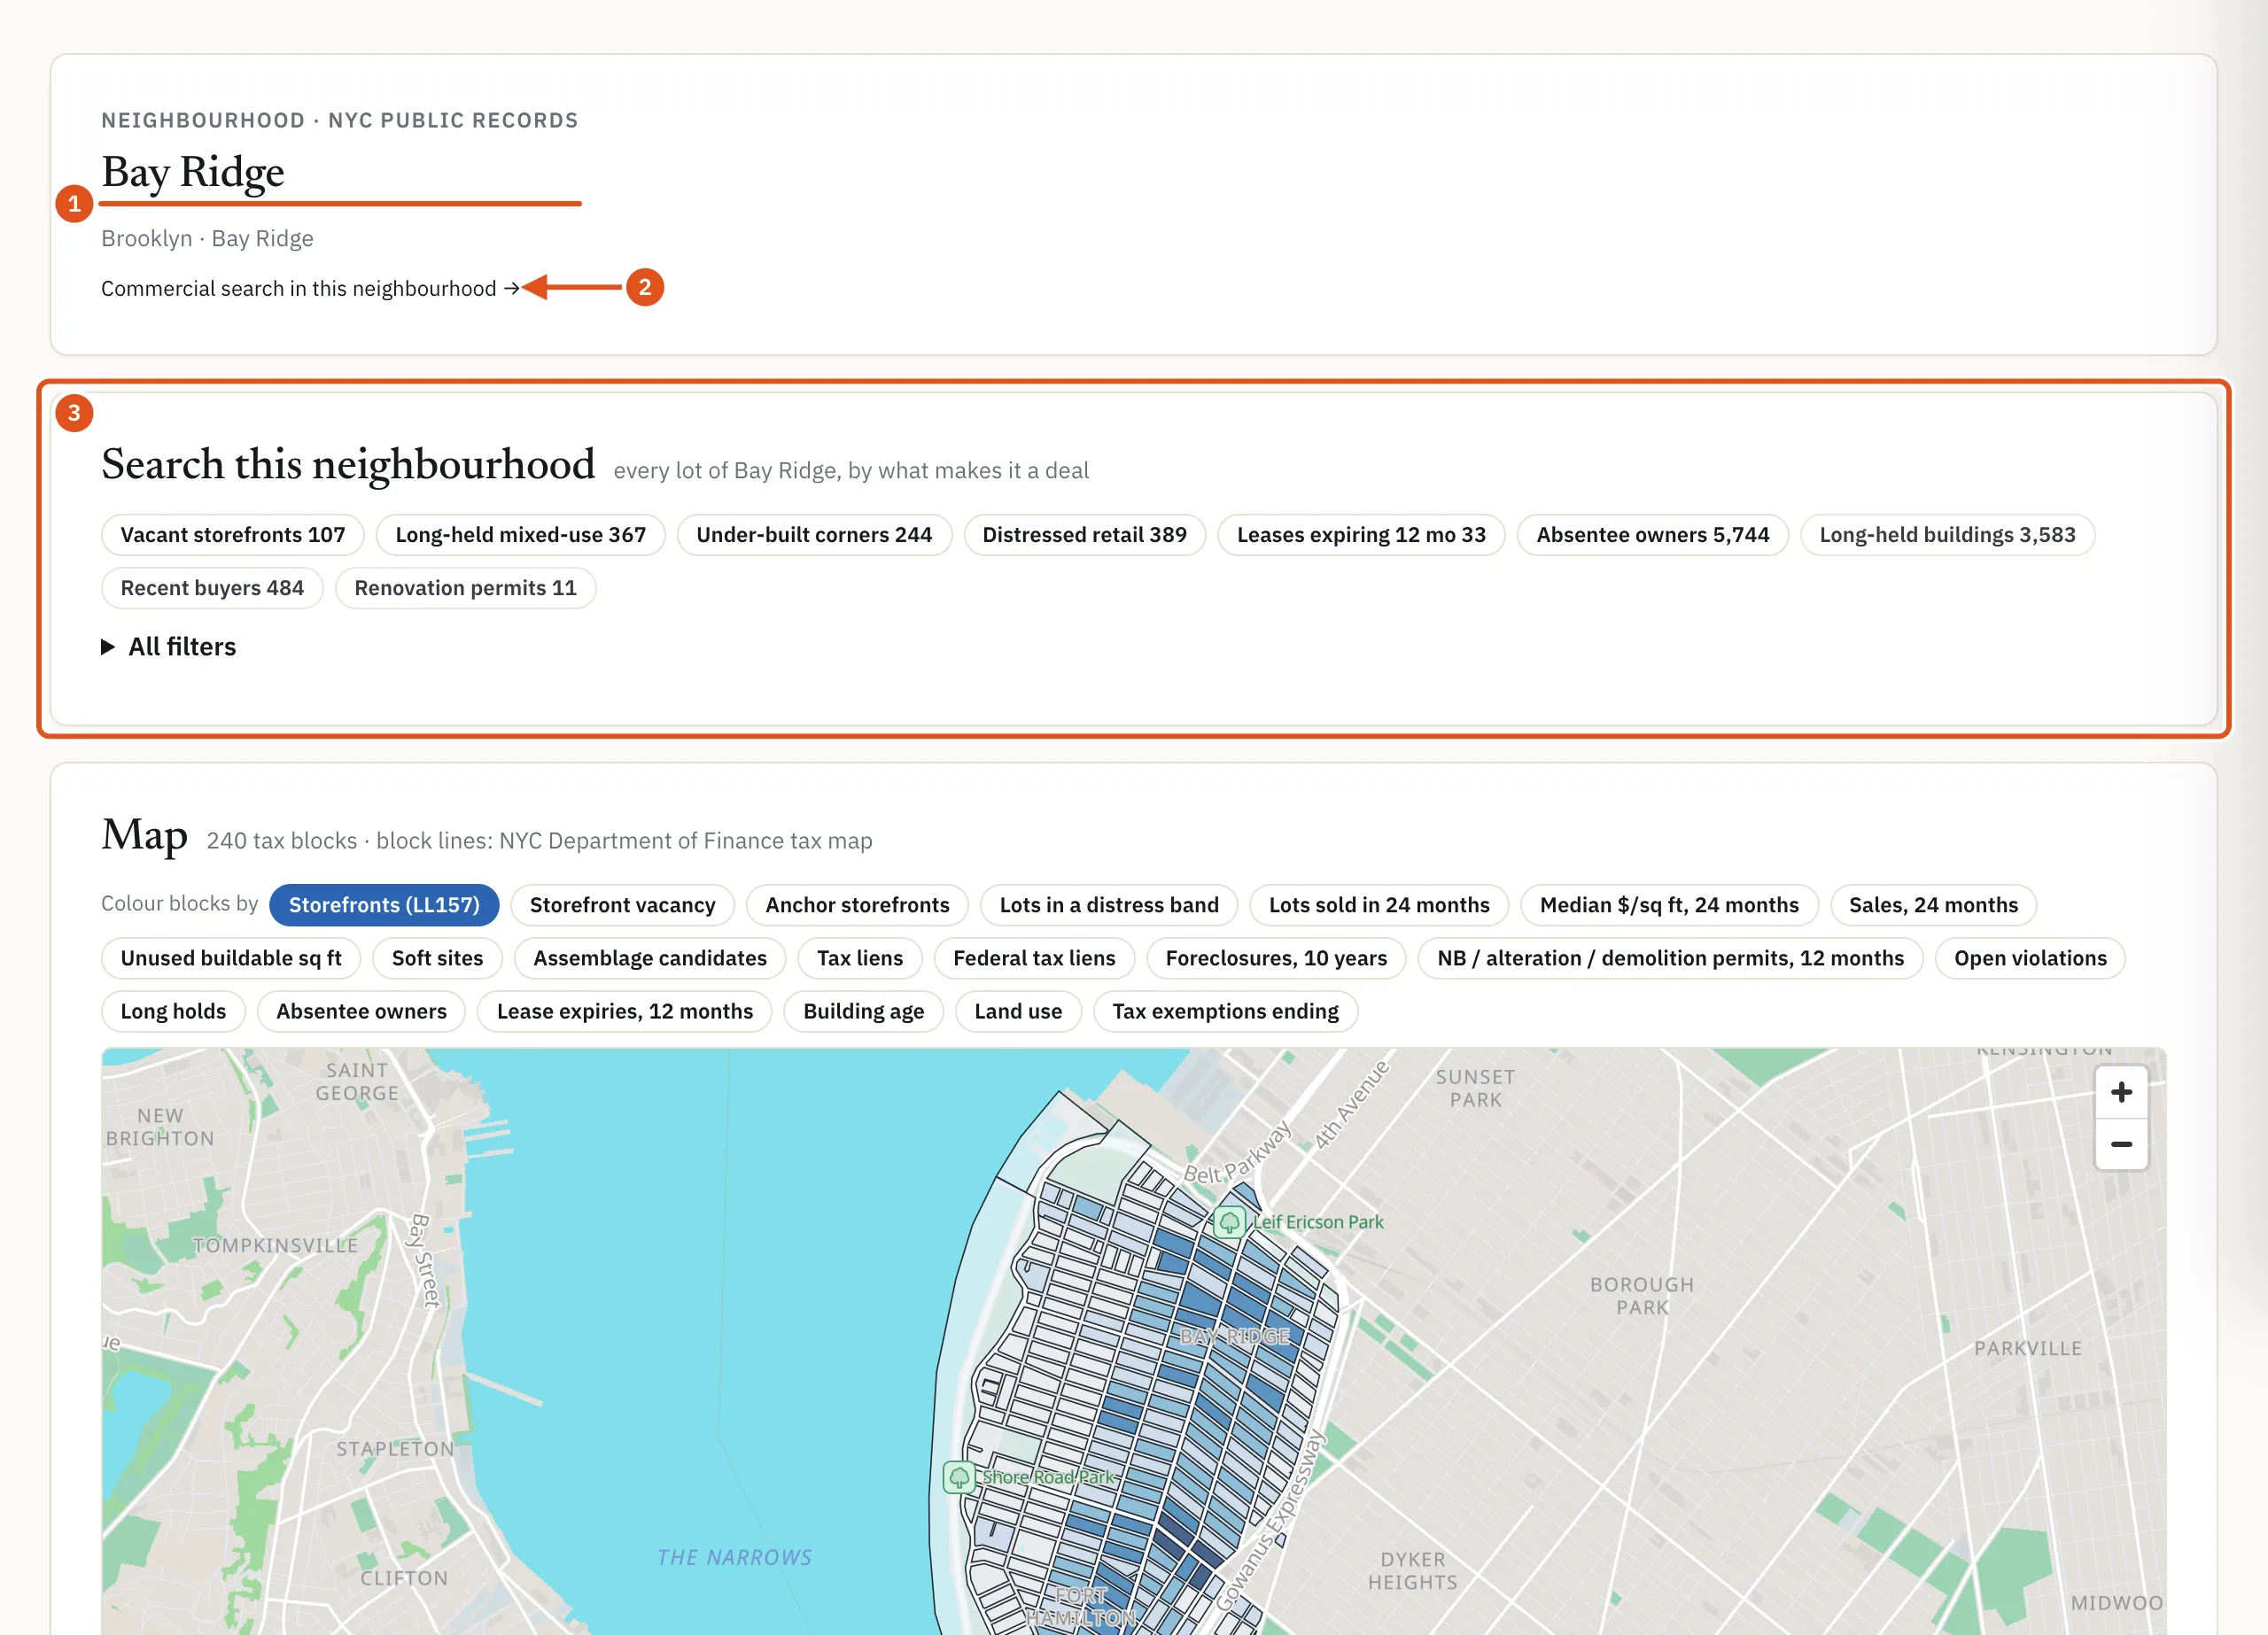Choose Foreclosures, 10 years map layer

click(1276, 958)
